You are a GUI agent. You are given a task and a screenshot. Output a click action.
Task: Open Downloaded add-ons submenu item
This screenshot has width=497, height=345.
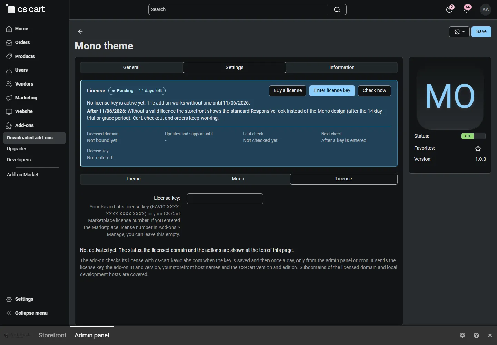(x=35, y=138)
